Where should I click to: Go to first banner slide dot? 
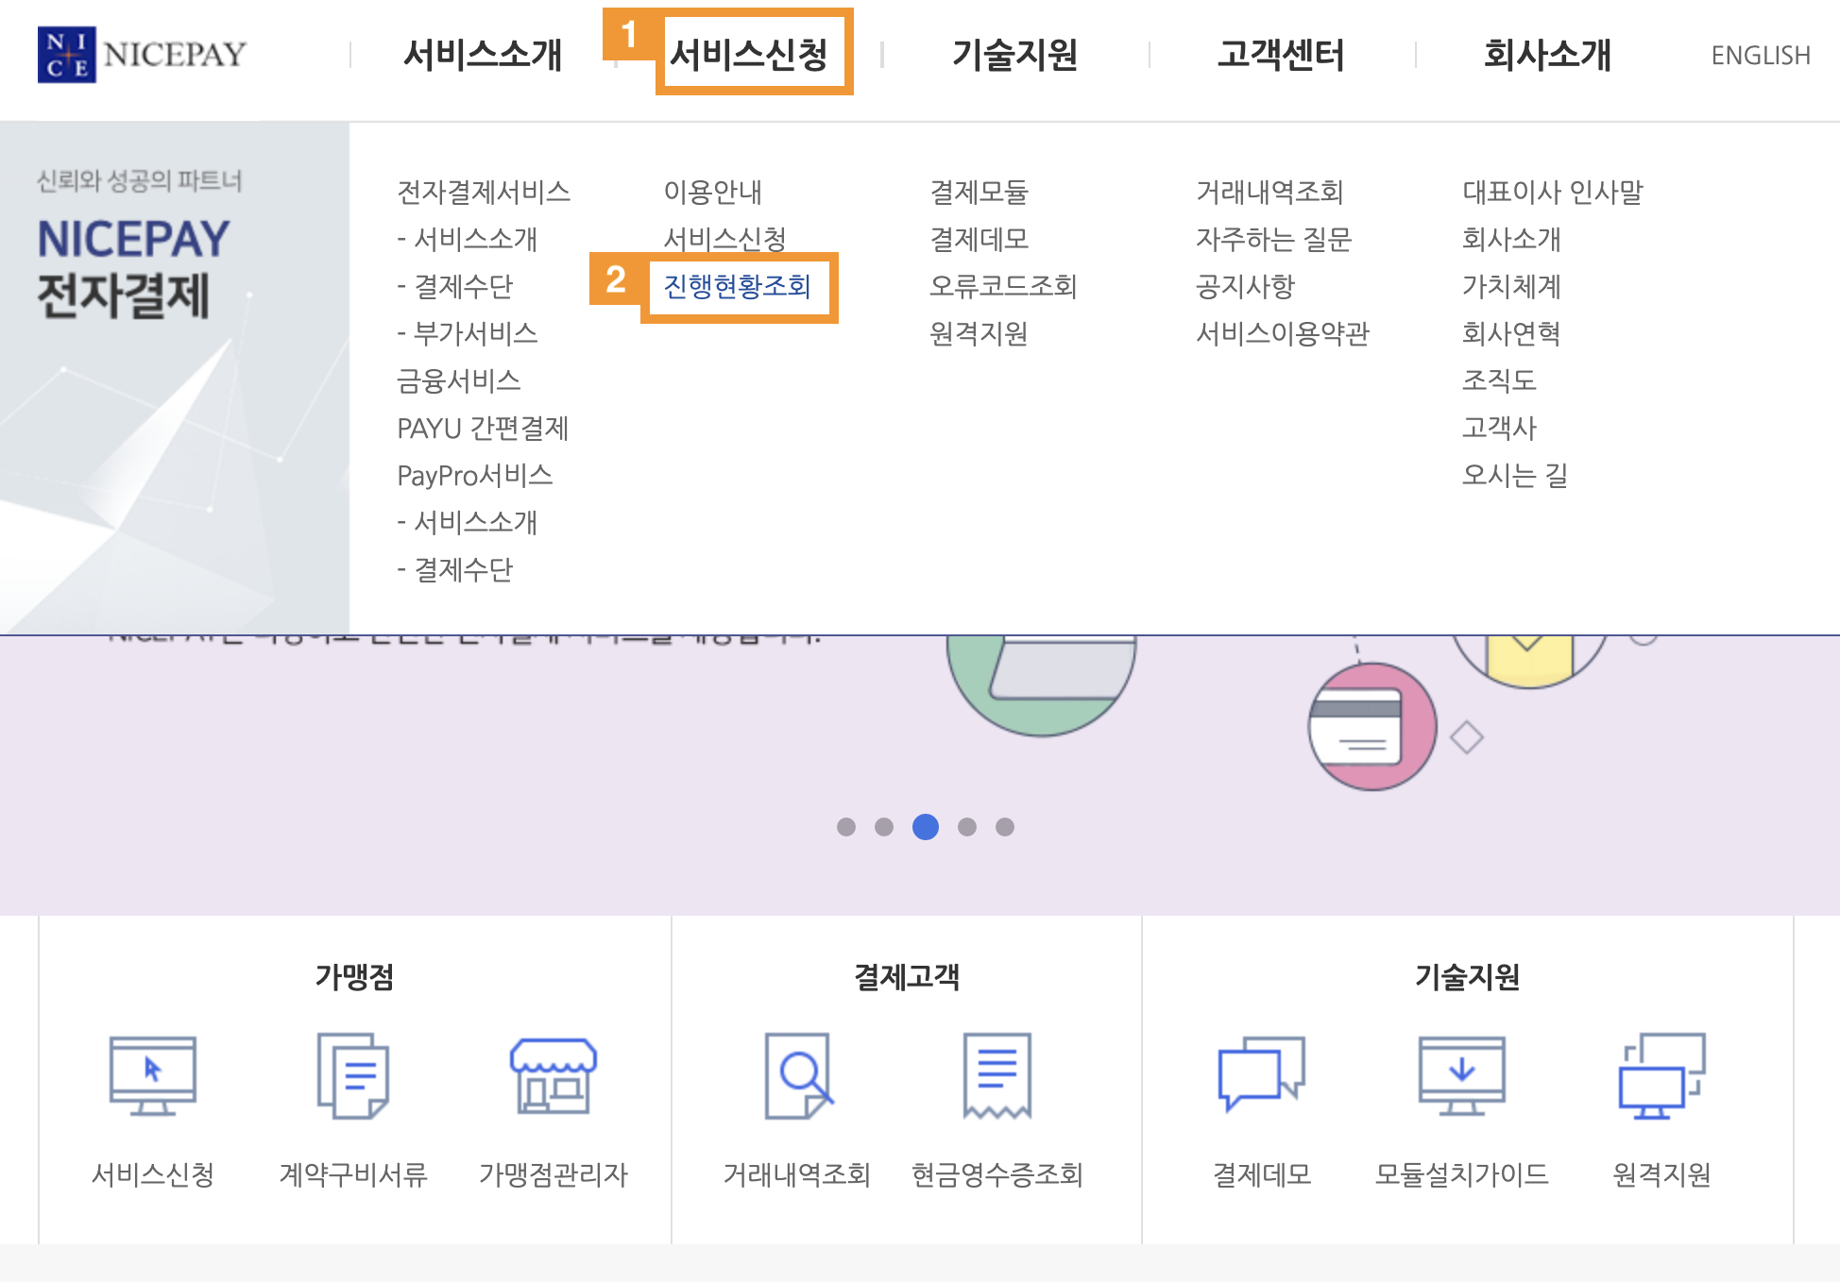coord(846,827)
